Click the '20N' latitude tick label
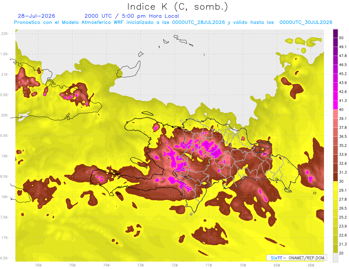The image size is (349, 269). (x=5, y=115)
